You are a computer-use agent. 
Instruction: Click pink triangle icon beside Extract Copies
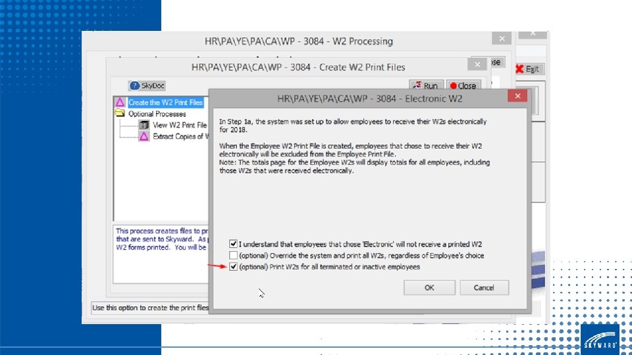pos(144,137)
